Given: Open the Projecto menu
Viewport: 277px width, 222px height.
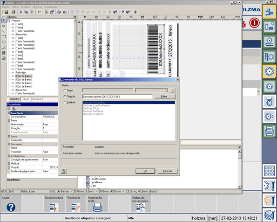Looking at the screenshot, I should pos(26,7).
